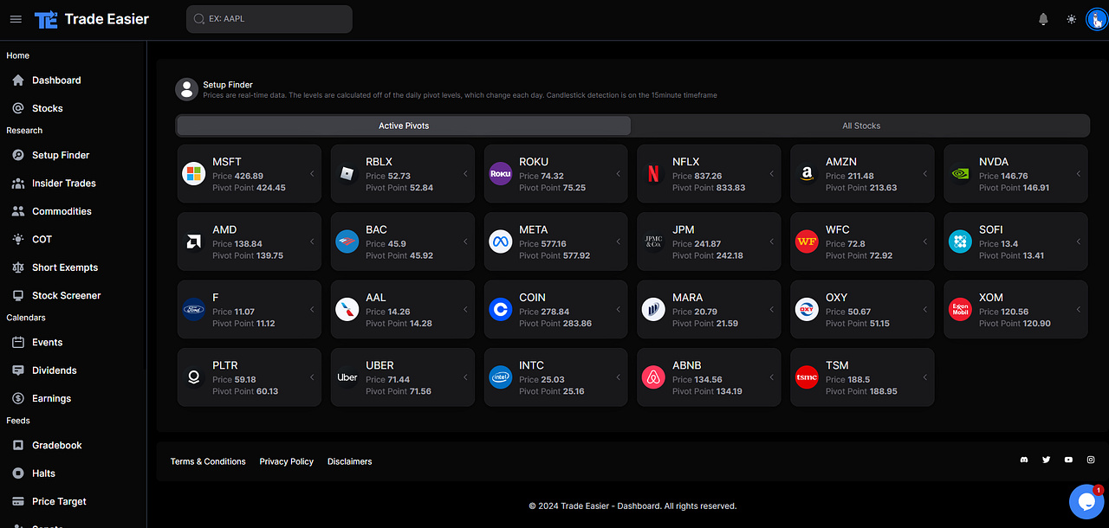Open the Privacy Policy link
The height and width of the screenshot is (528, 1109).
click(x=287, y=461)
